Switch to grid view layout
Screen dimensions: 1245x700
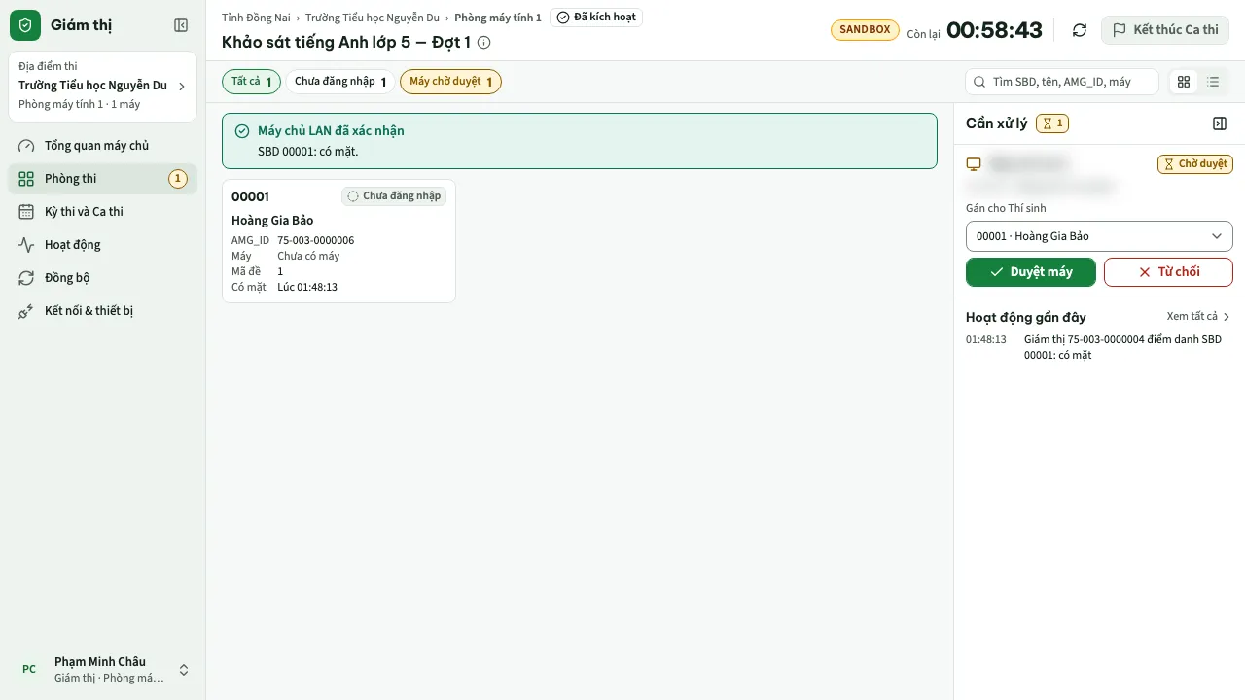tap(1184, 82)
